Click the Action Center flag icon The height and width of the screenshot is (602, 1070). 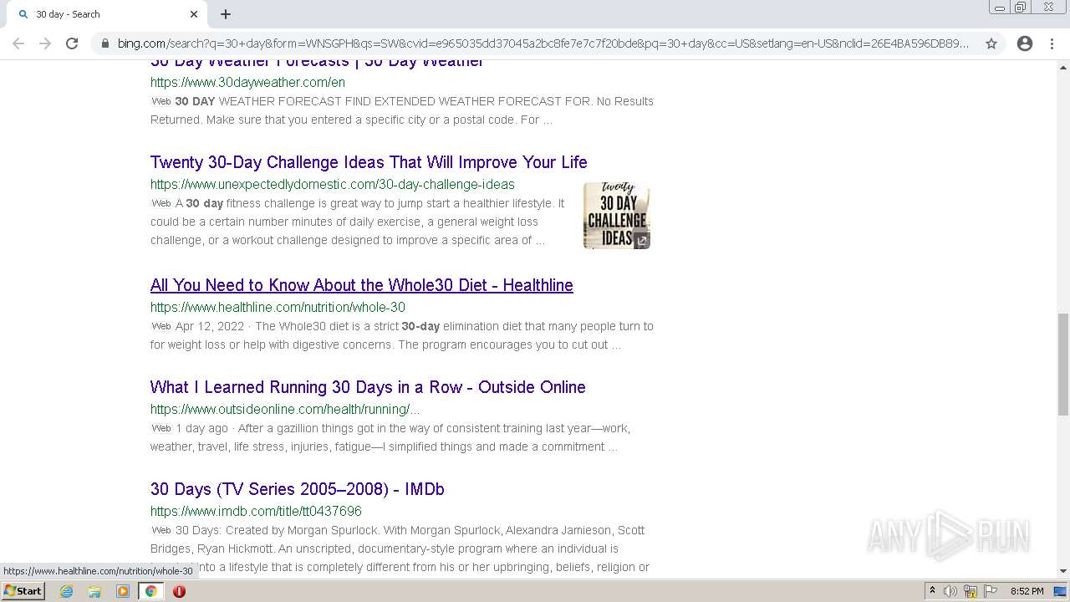tap(989, 591)
